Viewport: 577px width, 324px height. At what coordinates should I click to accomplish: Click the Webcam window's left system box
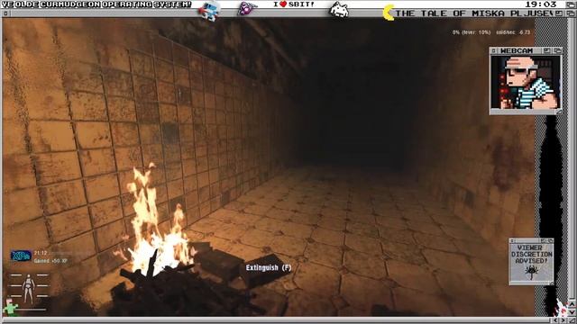tap(494, 50)
